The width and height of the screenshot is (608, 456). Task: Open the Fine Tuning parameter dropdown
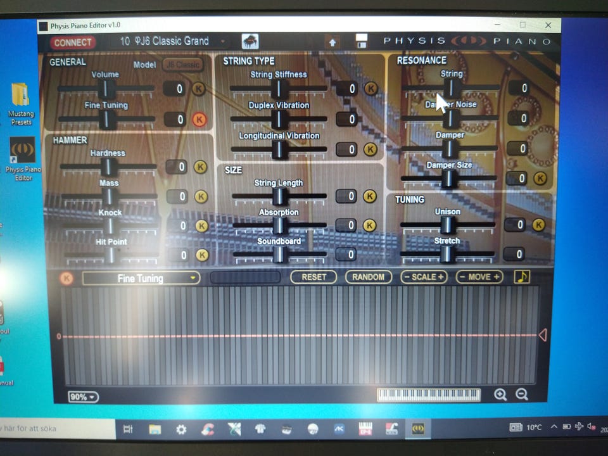point(141,279)
